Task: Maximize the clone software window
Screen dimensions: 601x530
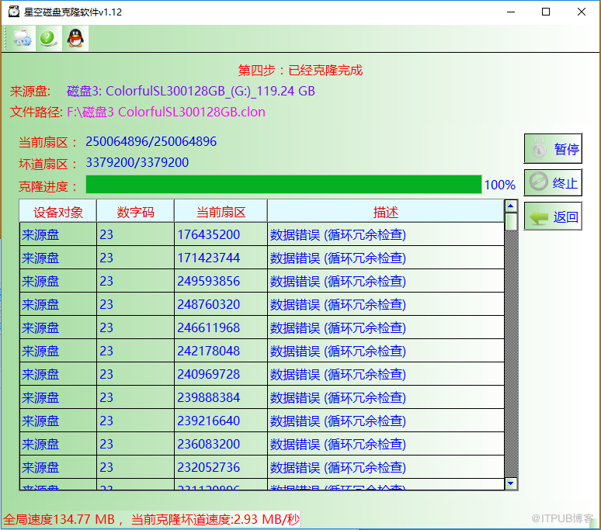Action: tap(545, 12)
